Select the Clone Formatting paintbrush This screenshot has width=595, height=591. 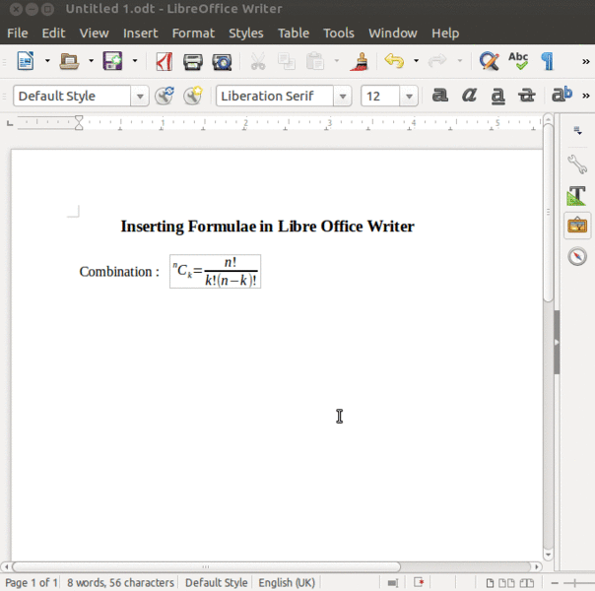tap(360, 61)
